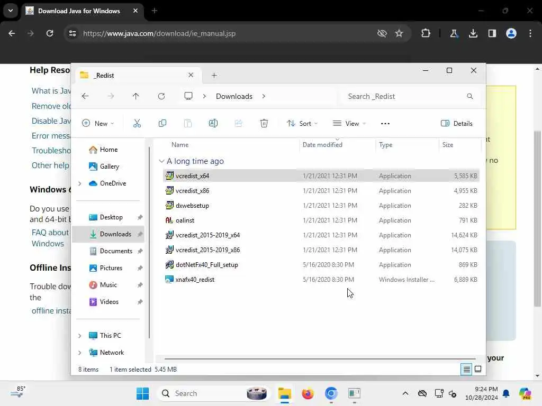Click the Java page vertical scrollbar
Viewport: 542px width, 406px height.
[x=537, y=219]
